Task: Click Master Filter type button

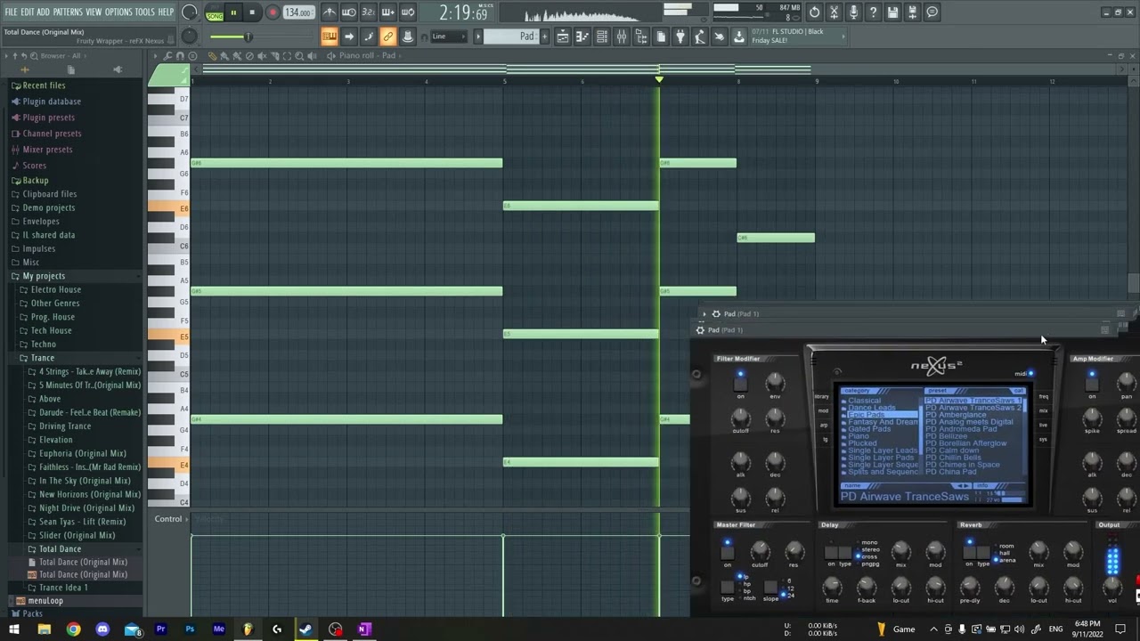Action: pos(728,587)
